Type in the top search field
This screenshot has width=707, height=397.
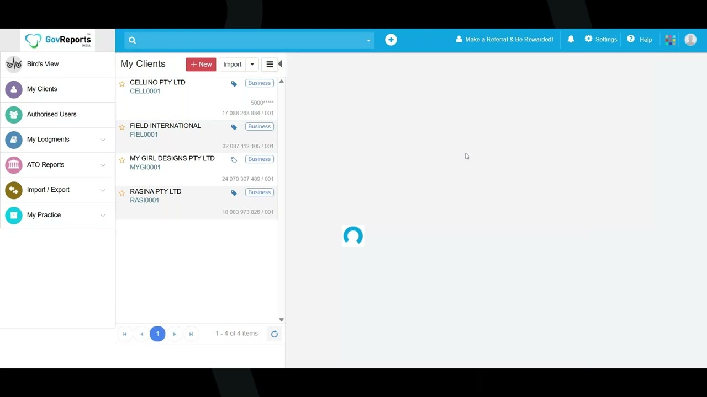tap(249, 40)
